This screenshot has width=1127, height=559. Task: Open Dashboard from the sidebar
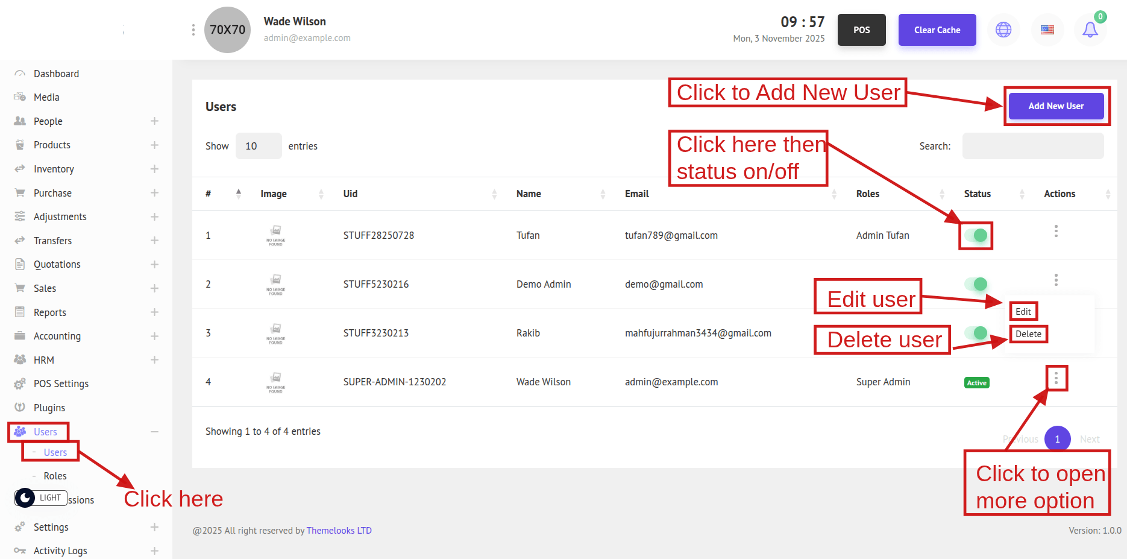point(56,74)
